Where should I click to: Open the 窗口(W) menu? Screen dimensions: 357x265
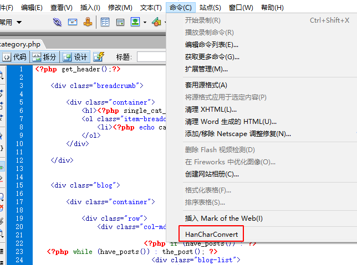(x=241, y=8)
